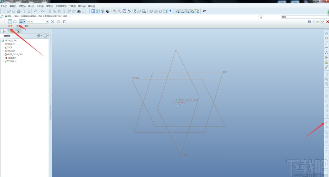The width and height of the screenshot is (329, 177).
Task: Cancel the feature with red X
Action: point(327,22)
